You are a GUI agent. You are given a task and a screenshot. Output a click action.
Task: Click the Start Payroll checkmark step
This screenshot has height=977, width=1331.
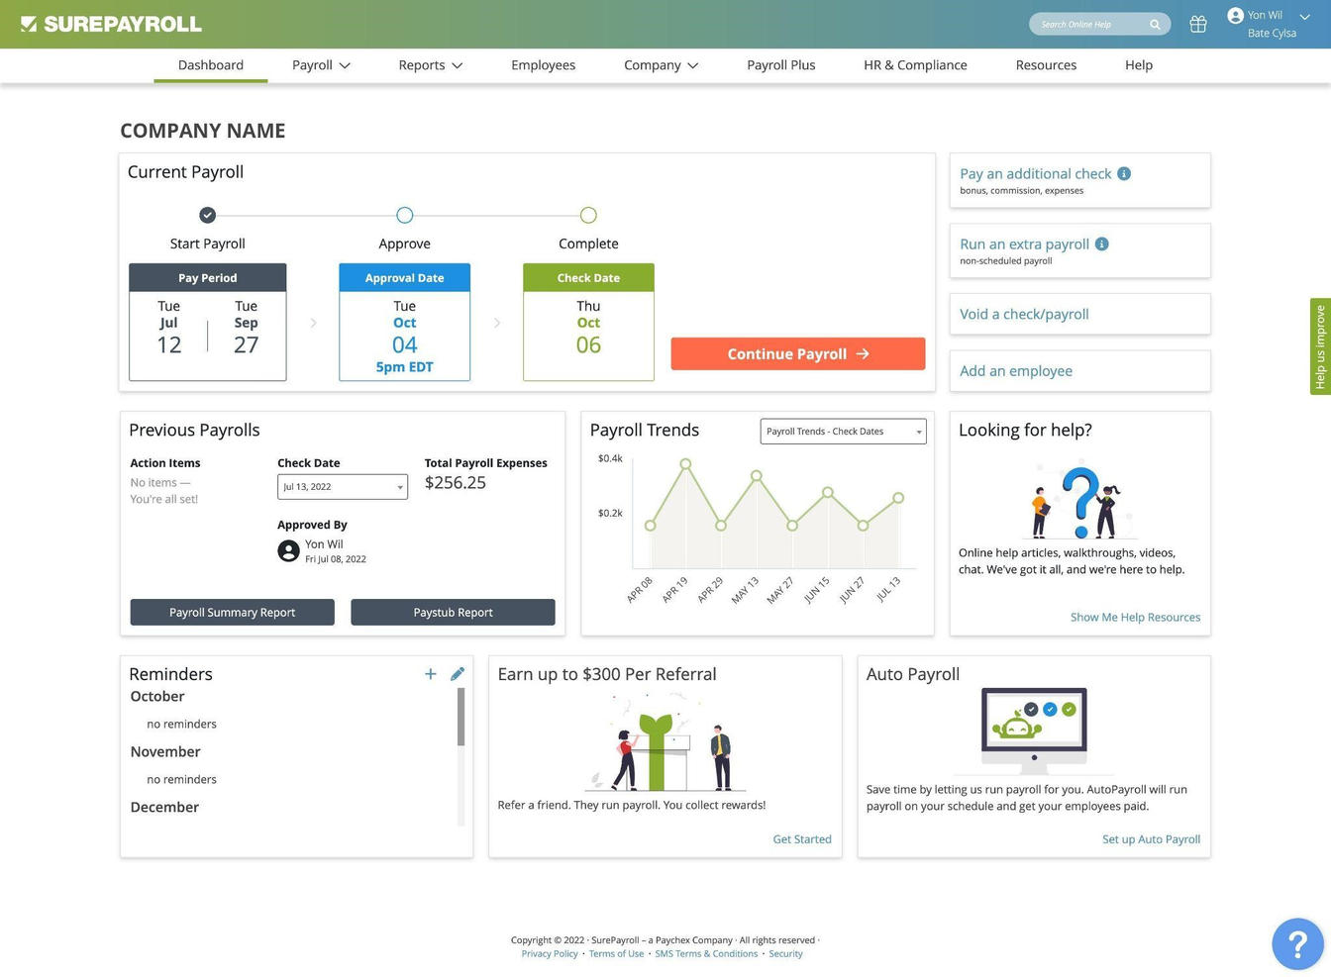(x=207, y=215)
